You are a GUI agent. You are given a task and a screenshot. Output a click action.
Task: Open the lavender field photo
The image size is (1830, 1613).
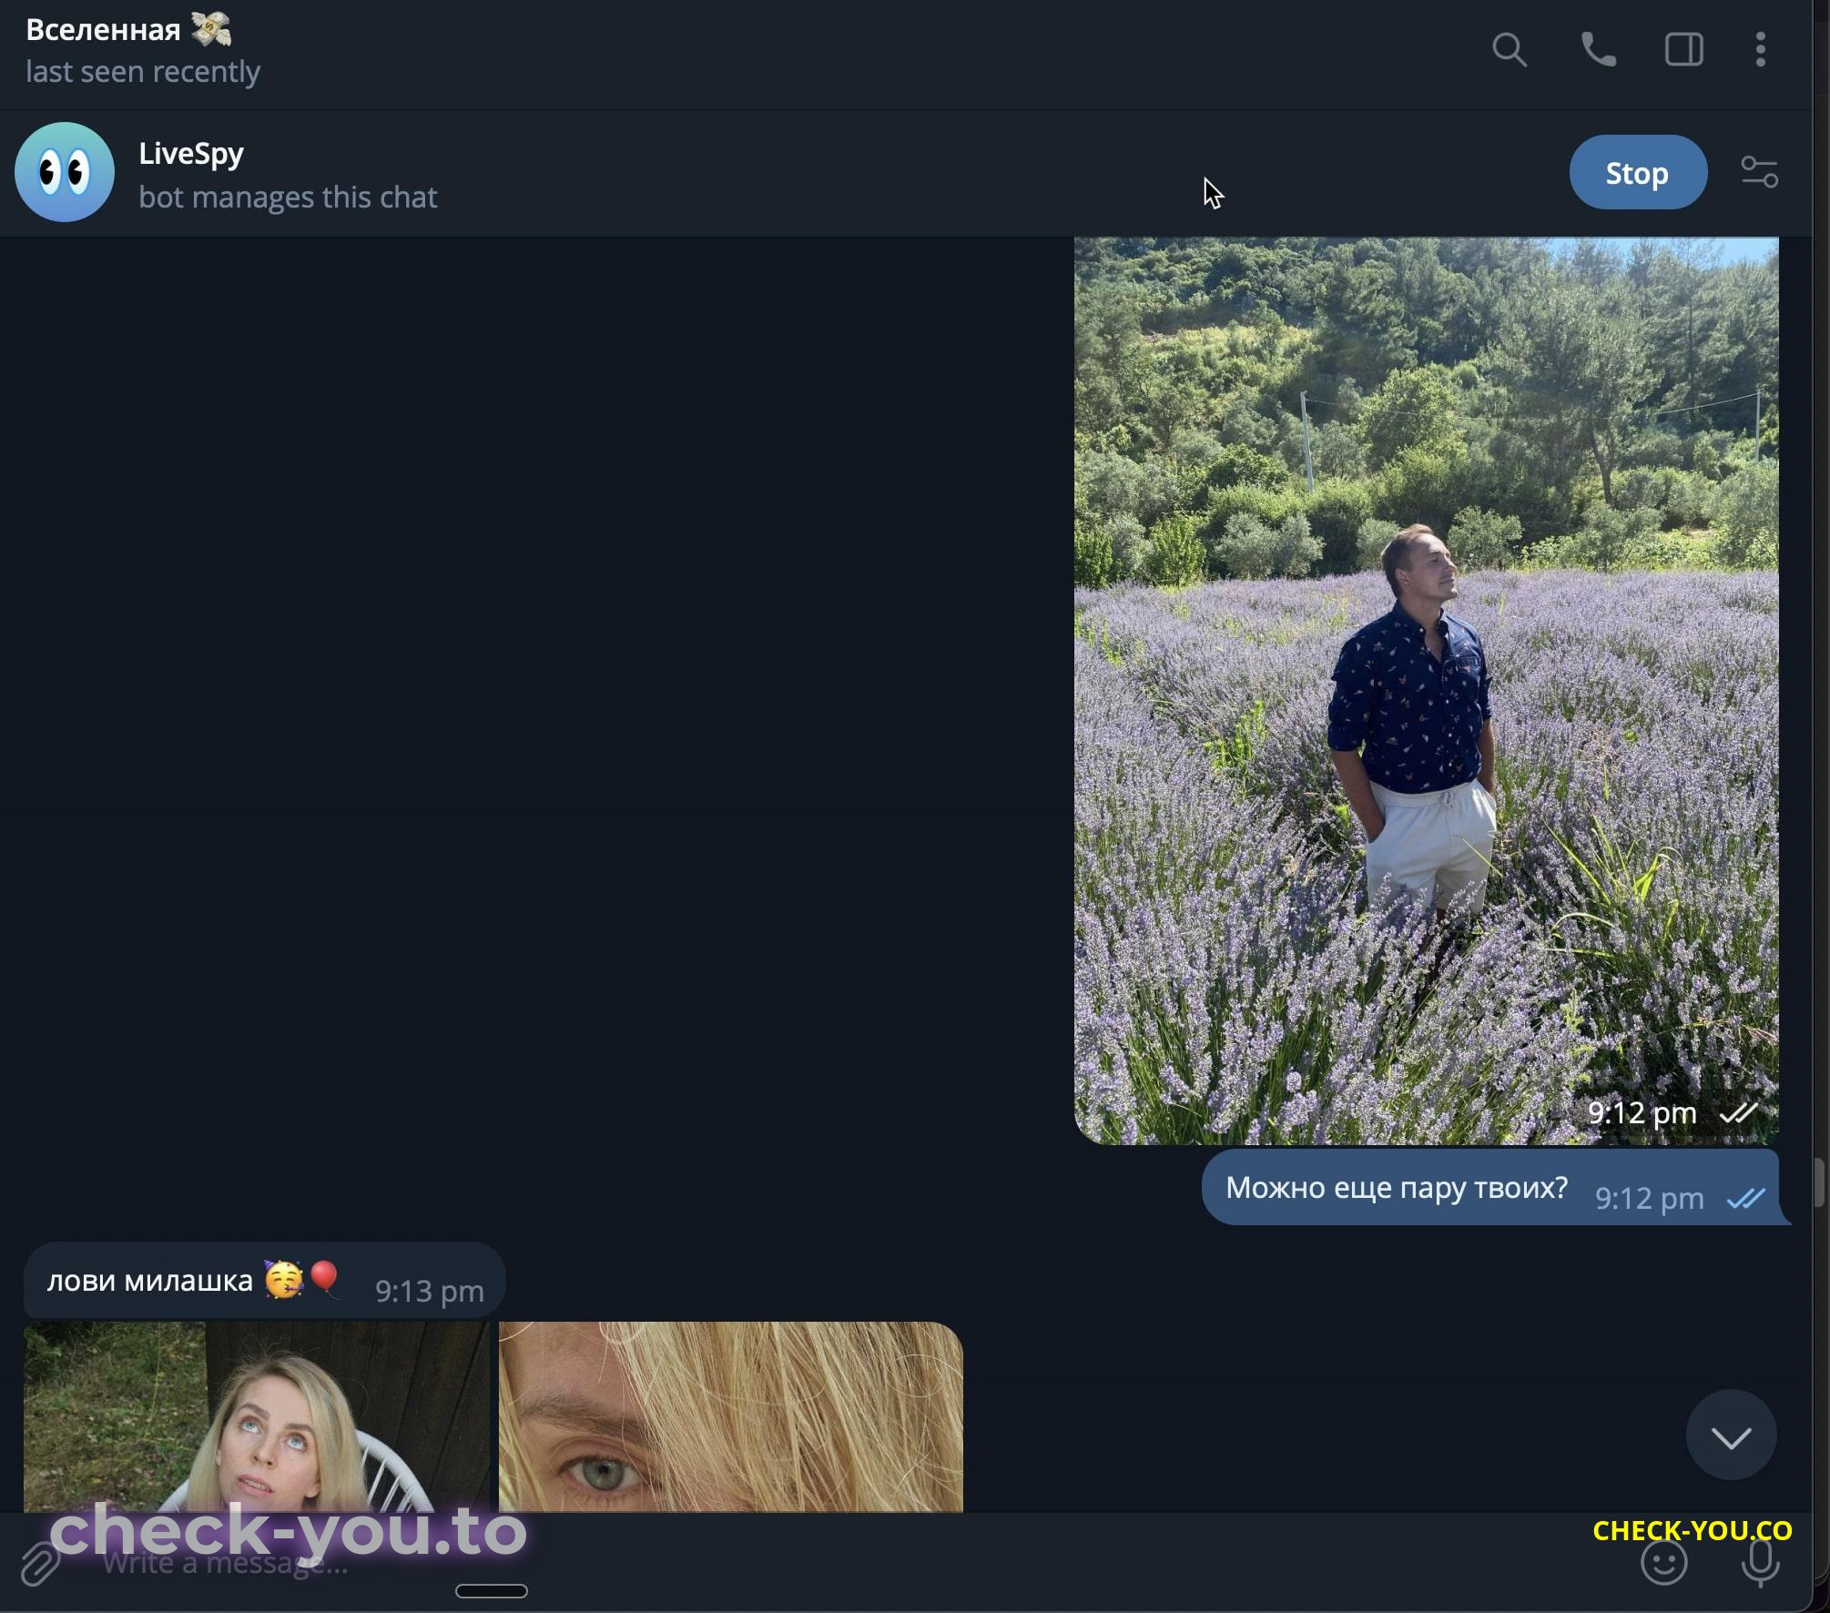1426,691
